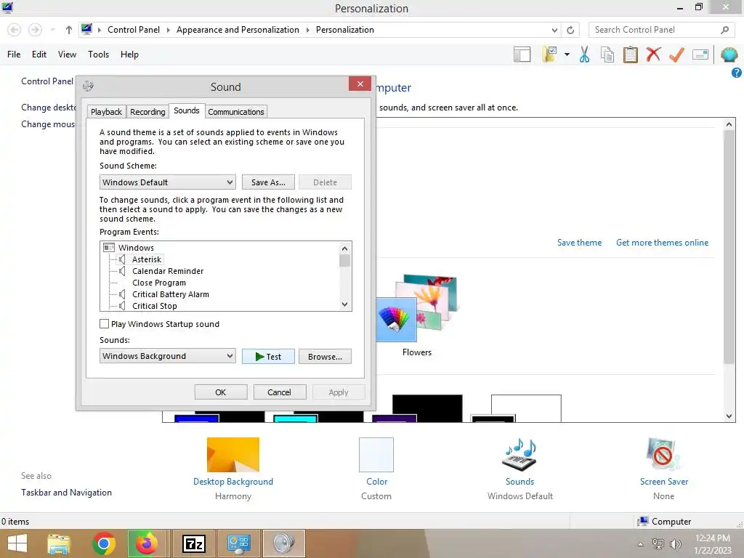Select Critical Stop program event

154,306
